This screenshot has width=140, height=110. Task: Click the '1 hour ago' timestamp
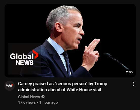point(48,102)
